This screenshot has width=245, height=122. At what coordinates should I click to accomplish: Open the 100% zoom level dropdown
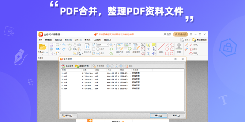point(107,45)
